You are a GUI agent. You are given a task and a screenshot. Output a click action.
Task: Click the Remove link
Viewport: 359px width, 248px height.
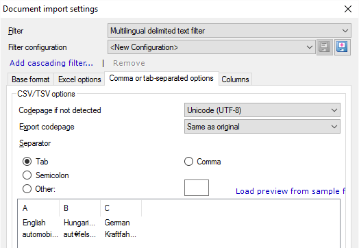click(129, 63)
